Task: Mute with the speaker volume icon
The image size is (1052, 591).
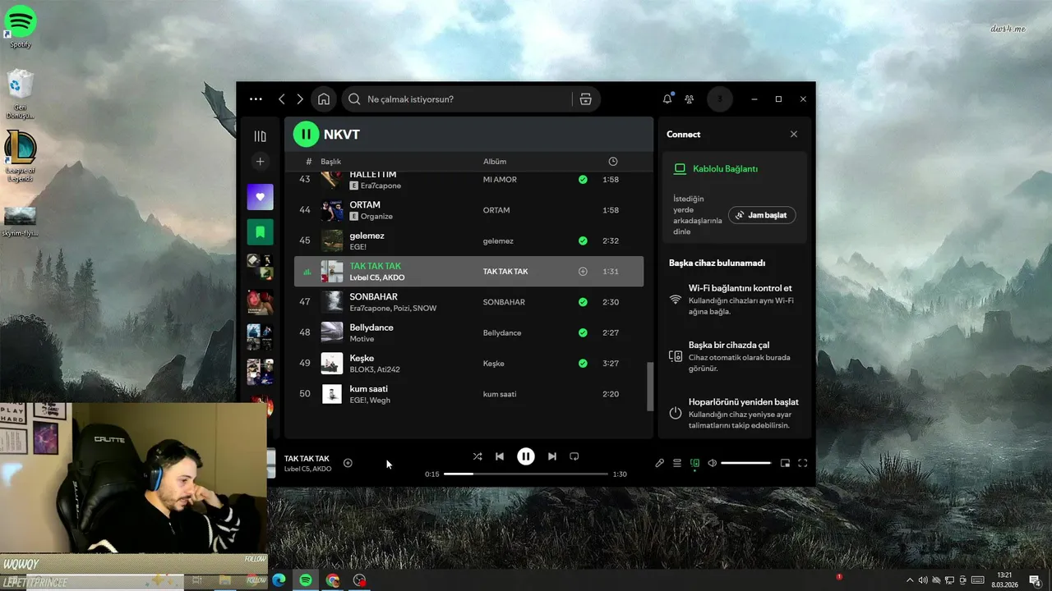Action: coord(712,463)
